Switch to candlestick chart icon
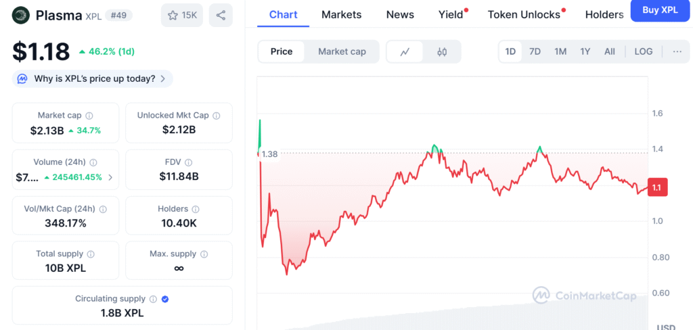 pyautogui.click(x=442, y=51)
